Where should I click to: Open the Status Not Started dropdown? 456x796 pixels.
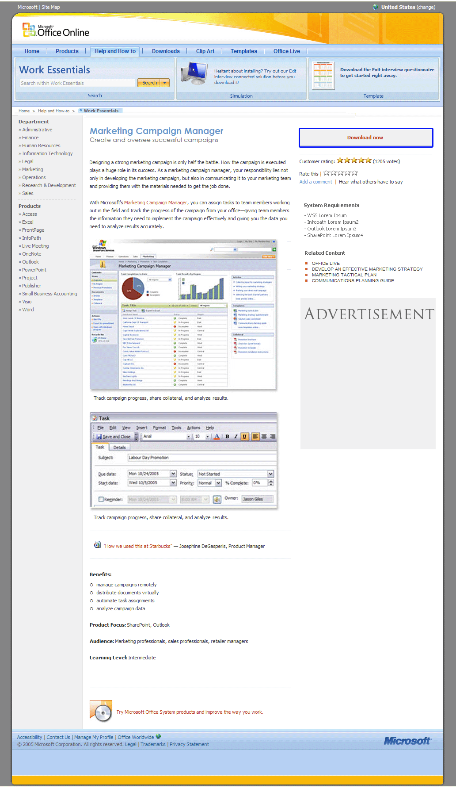270,474
